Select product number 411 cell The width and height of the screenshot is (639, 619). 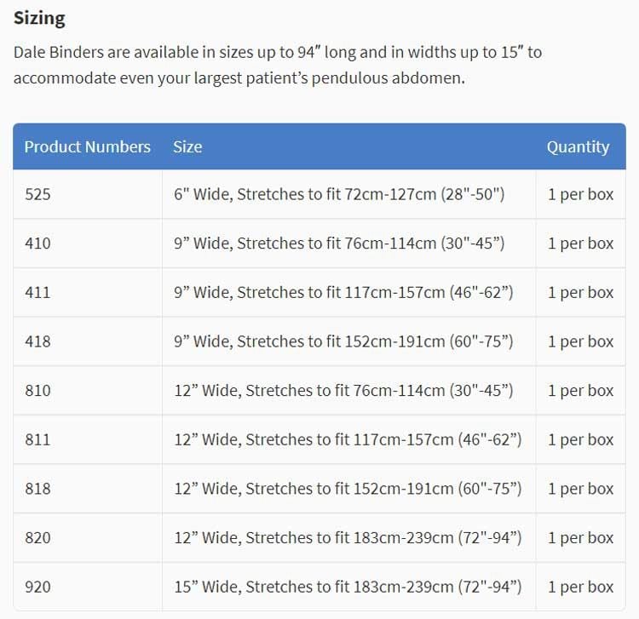point(88,292)
